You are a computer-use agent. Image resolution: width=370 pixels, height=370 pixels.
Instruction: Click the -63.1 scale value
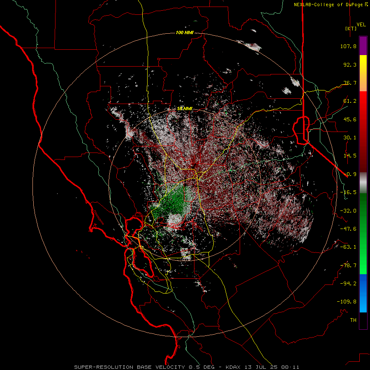[348, 247]
